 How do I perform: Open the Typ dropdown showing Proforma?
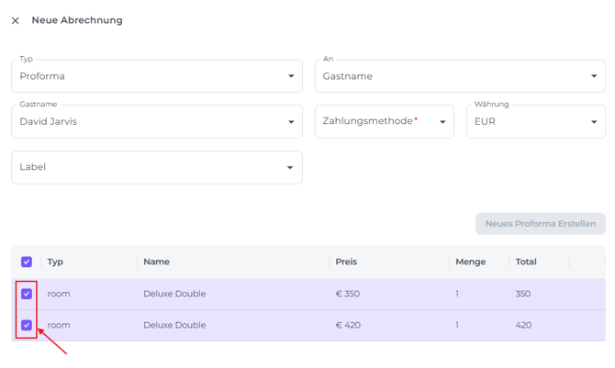click(x=156, y=76)
